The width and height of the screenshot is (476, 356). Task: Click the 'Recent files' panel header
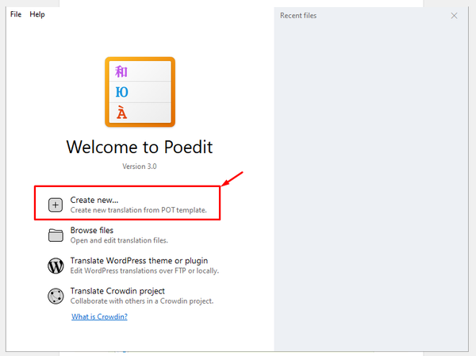(298, 16)
